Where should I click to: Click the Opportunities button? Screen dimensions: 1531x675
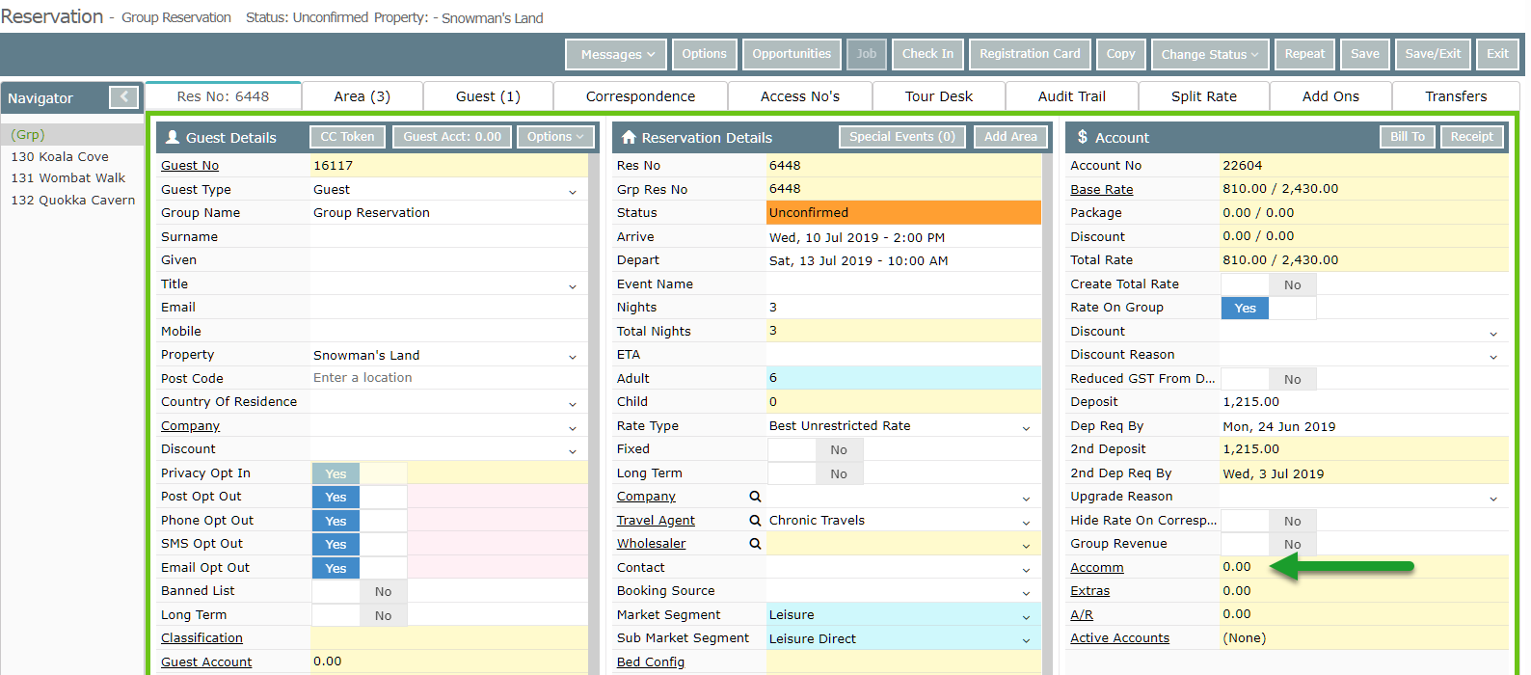tap(792, 54)
